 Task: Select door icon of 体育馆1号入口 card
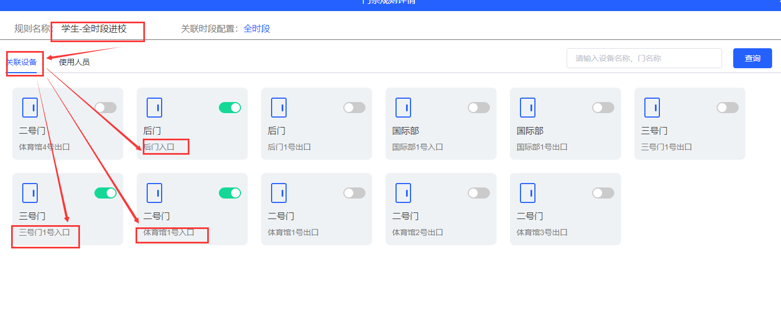click(x=154, y=193)
